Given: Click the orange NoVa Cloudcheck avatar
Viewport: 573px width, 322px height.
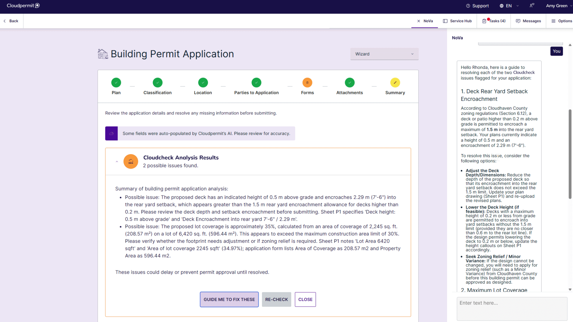Looking at the screenshot, I should coord(131,161).
